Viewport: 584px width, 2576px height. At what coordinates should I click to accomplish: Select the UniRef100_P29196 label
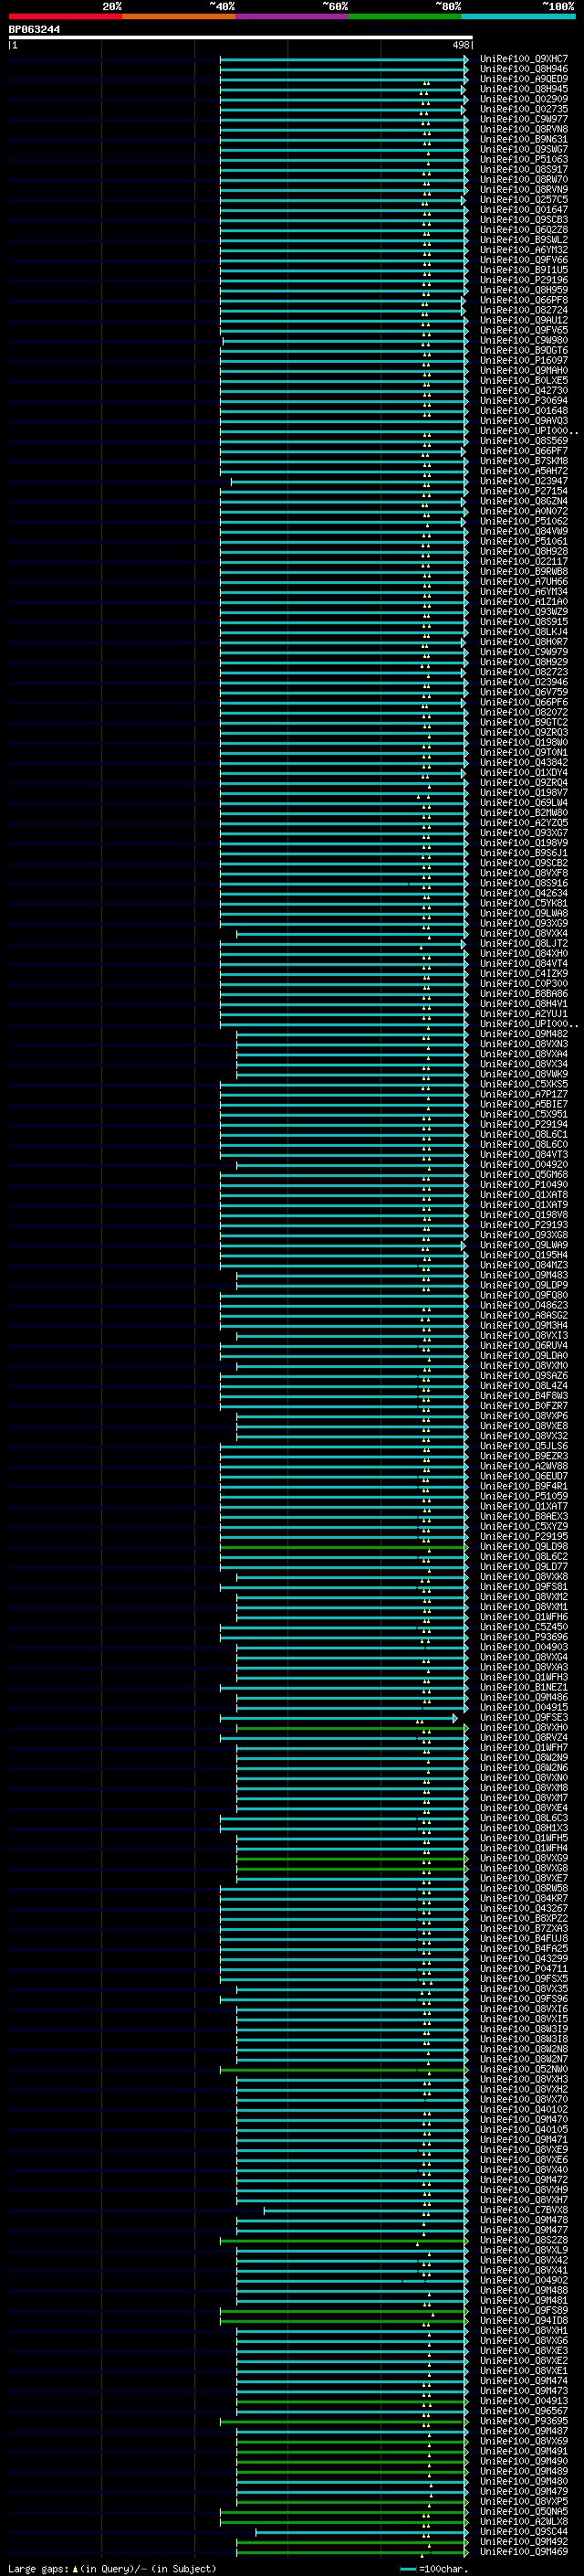[x=523, y=280]
